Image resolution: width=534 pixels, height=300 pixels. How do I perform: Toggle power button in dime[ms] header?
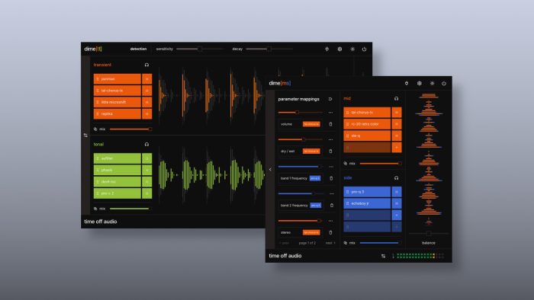(x=444, y=83)
